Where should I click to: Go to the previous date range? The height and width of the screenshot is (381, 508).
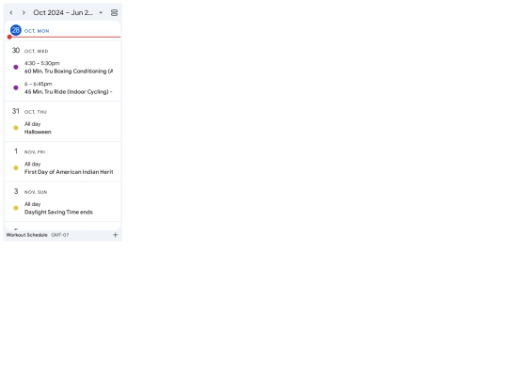[x=11, y=12]
